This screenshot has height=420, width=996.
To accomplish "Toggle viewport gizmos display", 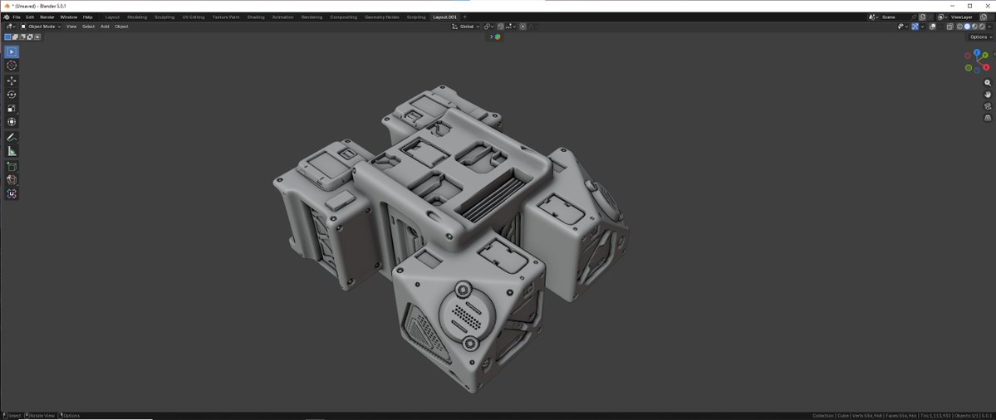I will tap(915, 26).
